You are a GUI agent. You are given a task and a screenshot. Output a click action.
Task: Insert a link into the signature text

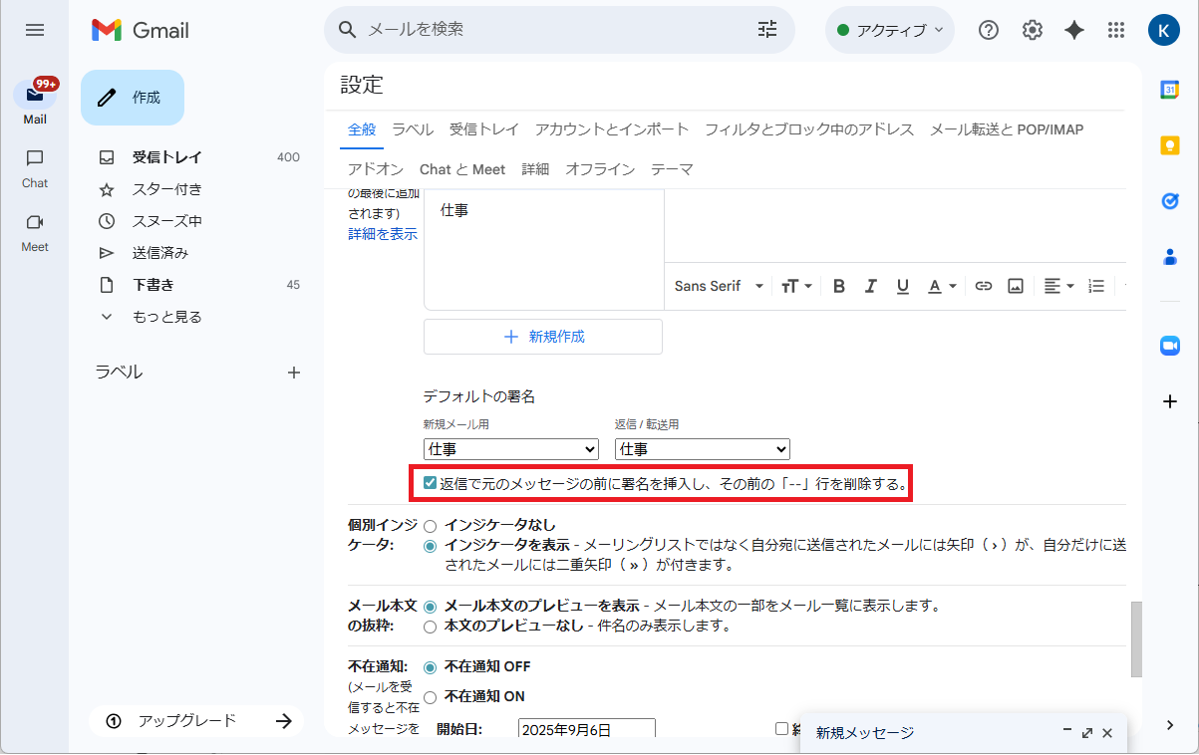(983, 286)
